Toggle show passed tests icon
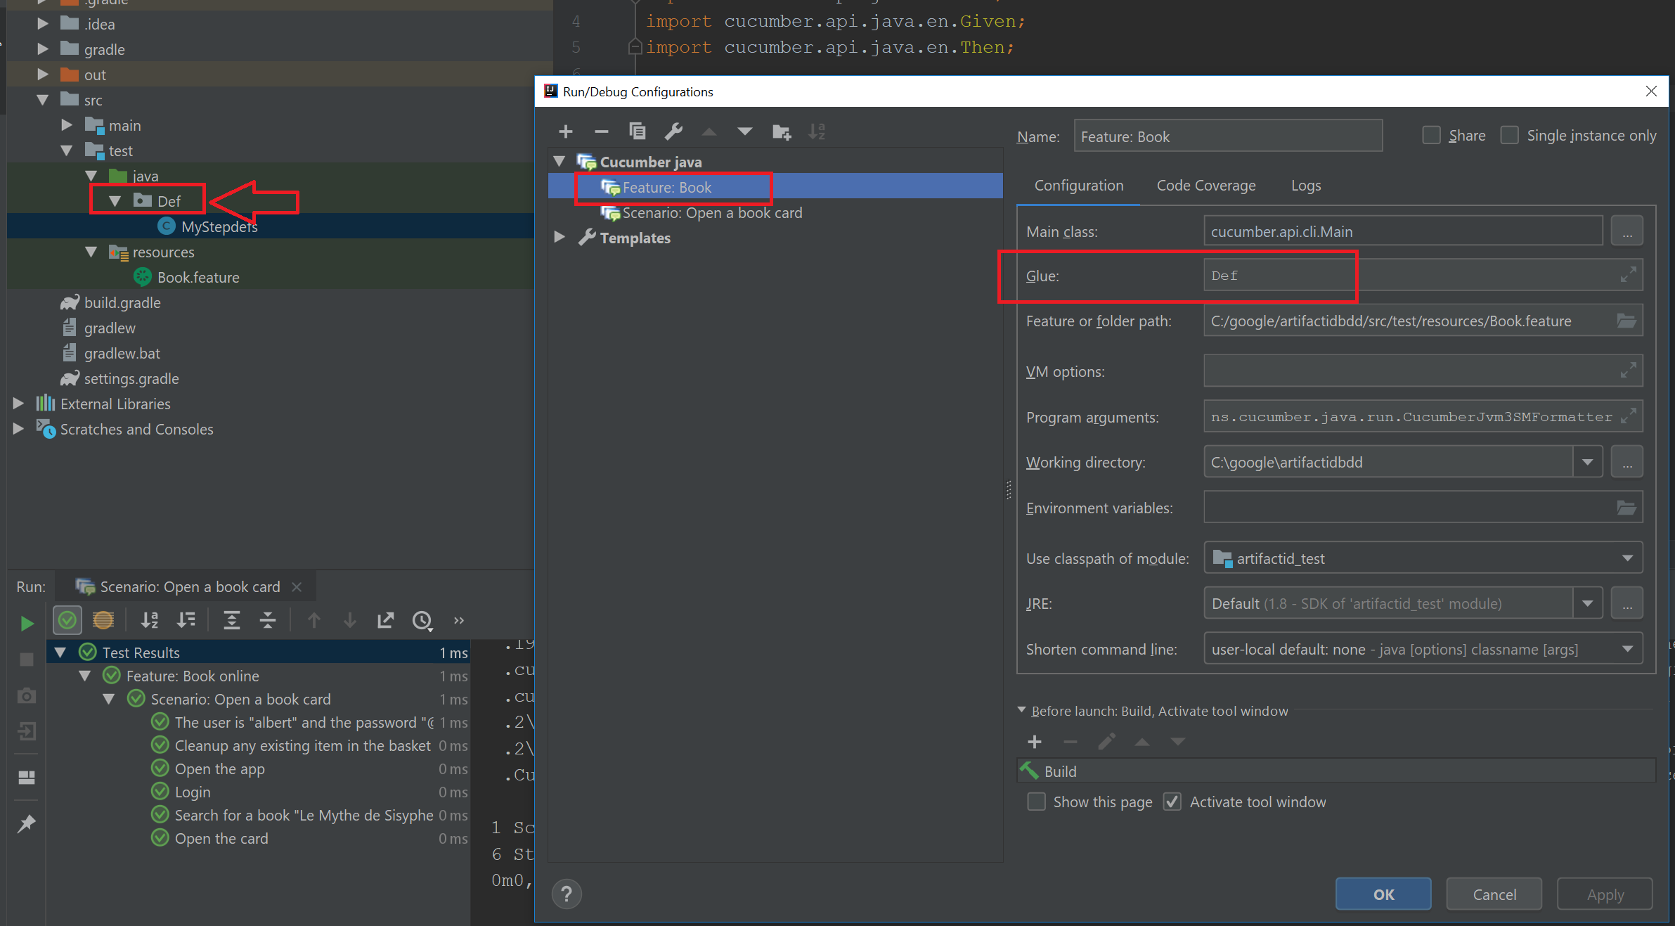1675x926 pixels. click(x=67, y=620)
